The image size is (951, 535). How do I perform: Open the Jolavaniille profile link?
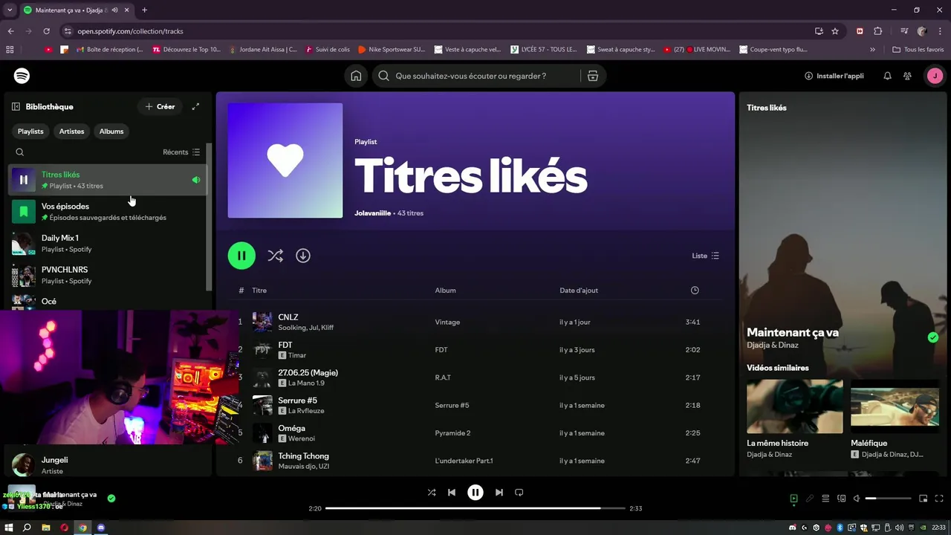372,213
